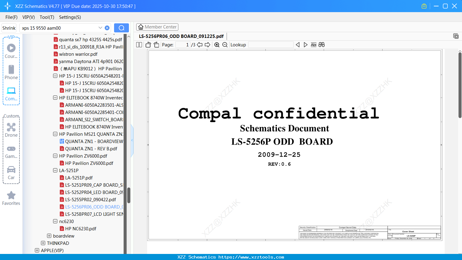This screenshot has width=462, height=260.
Task: Open LS-5252PR04_LED BOARD file
Action: (94, 192)
